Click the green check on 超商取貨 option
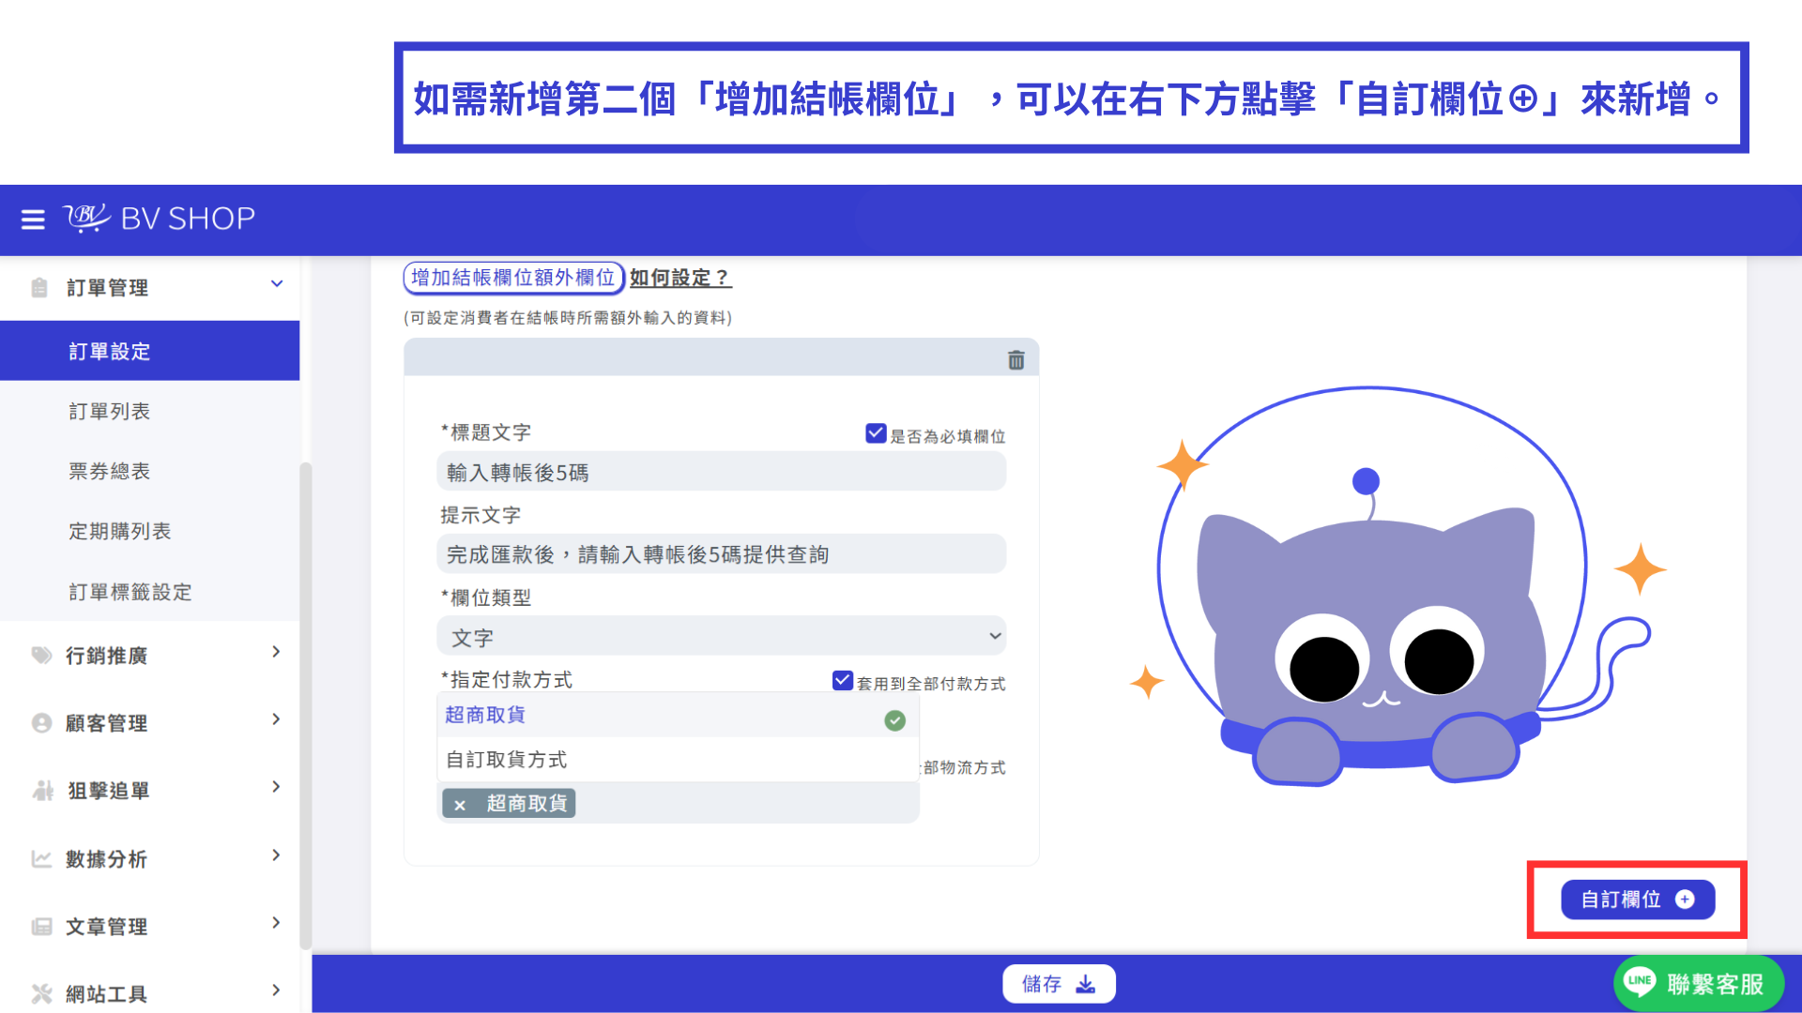 click(894, 720)
